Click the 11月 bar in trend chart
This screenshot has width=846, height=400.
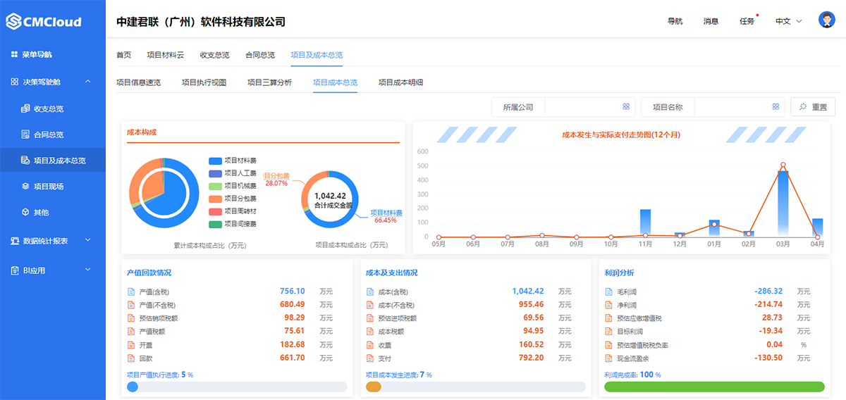(645, 223)
